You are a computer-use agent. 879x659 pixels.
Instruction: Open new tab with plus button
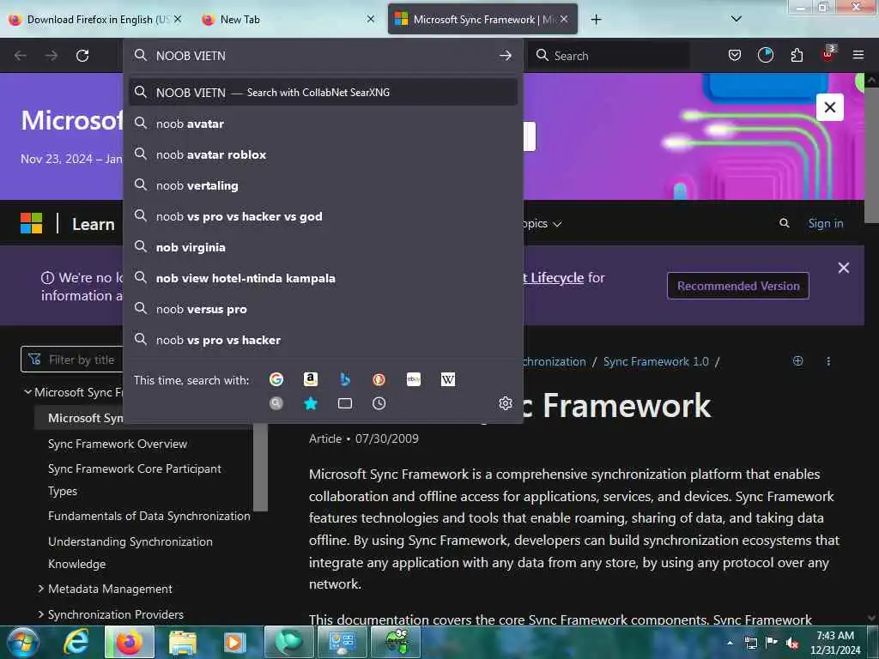(596, 20)
